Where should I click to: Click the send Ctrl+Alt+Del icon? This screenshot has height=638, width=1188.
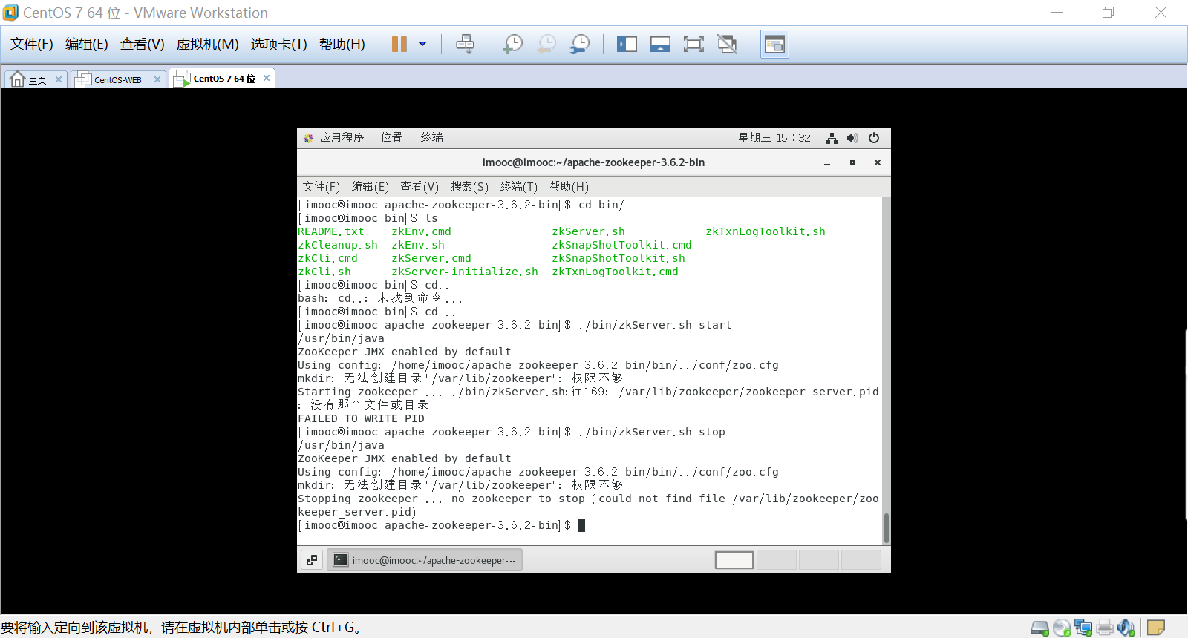(x=465, y=45)
